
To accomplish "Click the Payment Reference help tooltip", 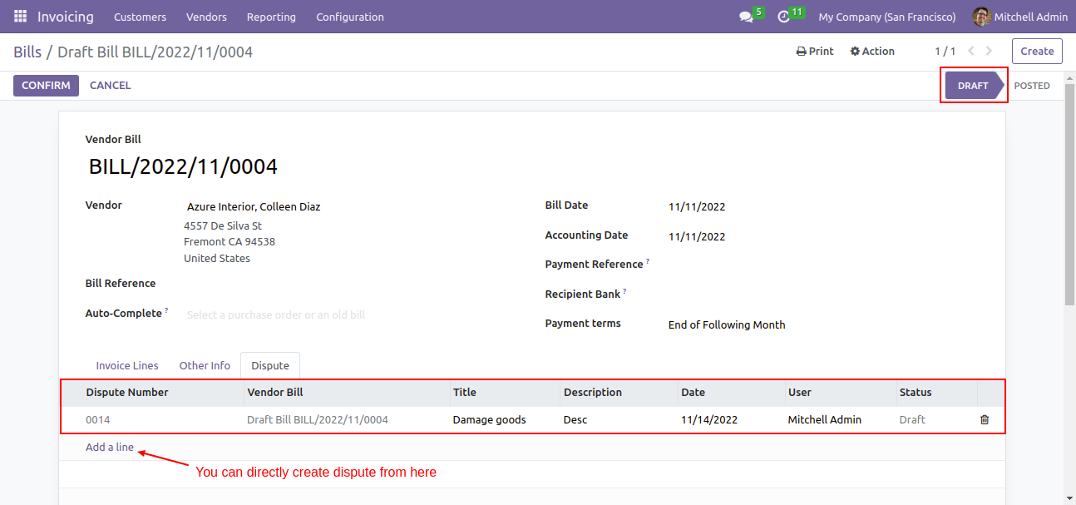I will click(x=648, y=261).
